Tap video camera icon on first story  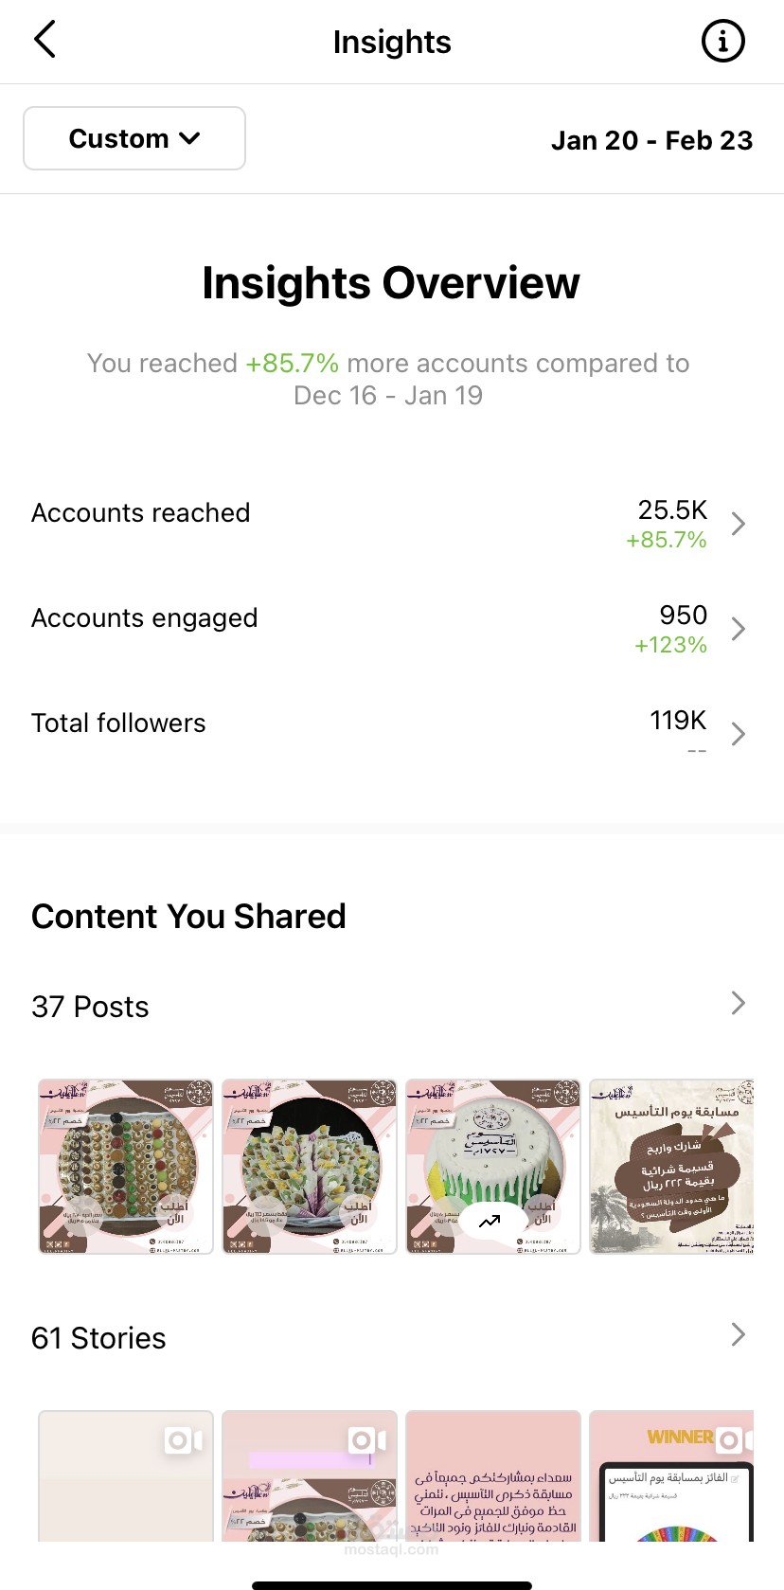[183, 1440]
